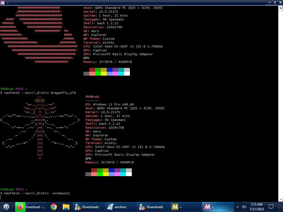Click the red 'VM6@vm6' neofetch header above the dashes
283x212 pixels.
coord(92,97)
